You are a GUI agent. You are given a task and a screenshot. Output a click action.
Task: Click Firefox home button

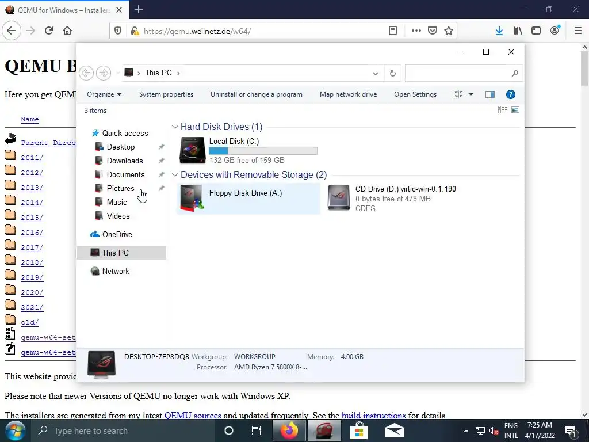point(67,31)
